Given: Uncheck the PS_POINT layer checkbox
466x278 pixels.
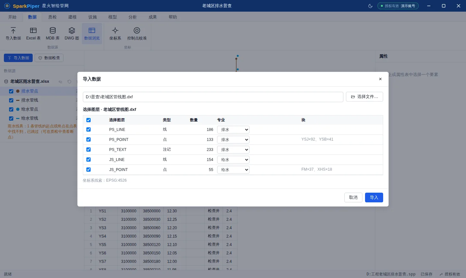Looking at the screenshot, I should (88, 139).
